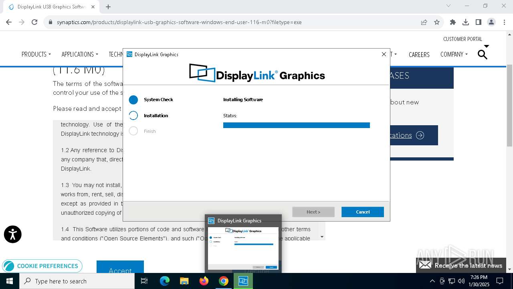Image resolution: width=513 pixels, height=289 pixels.
Task: Expand the COMPANY menu
Action: 454,54
